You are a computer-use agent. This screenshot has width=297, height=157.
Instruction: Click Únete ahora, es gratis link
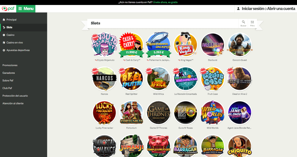[165, 2]
